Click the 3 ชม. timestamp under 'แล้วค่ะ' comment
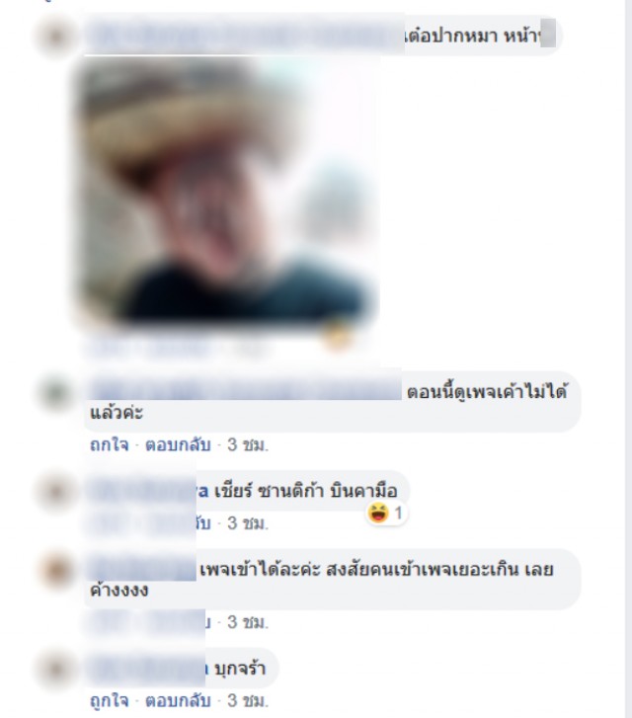Image resolution: width=632 pixels, height=718 pixels. click(247, 444)
